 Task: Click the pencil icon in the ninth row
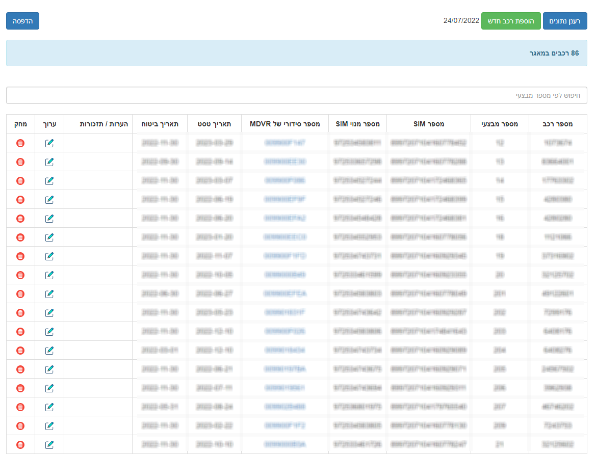tap(49, 294)
